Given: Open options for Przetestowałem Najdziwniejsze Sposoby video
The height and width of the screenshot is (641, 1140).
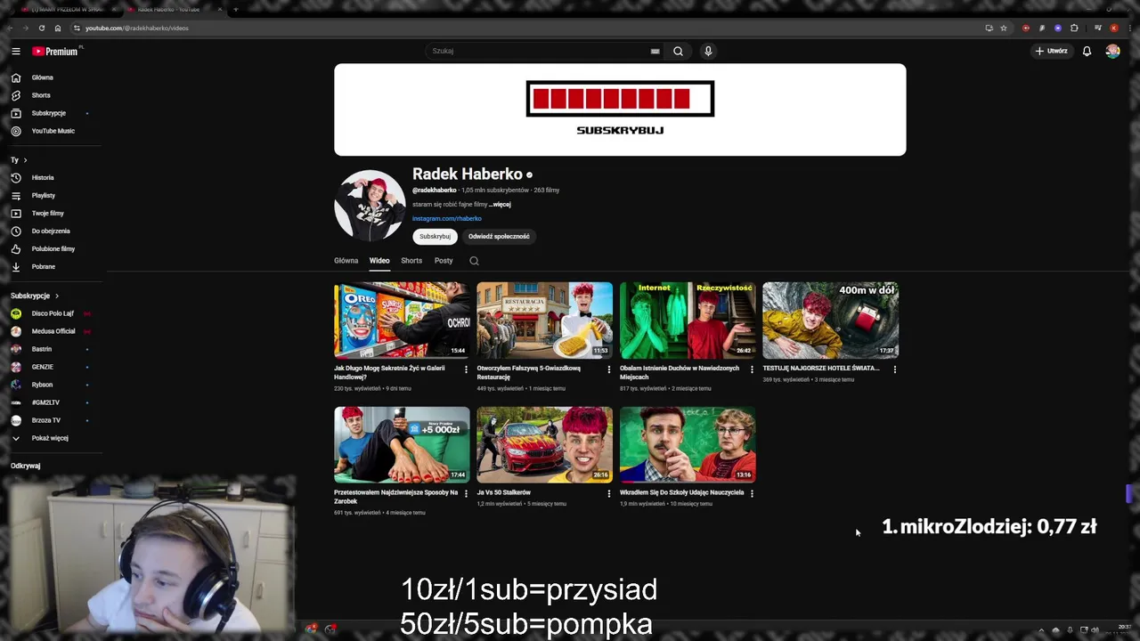Looking at the screenshot, I should (x=466, y=493).
